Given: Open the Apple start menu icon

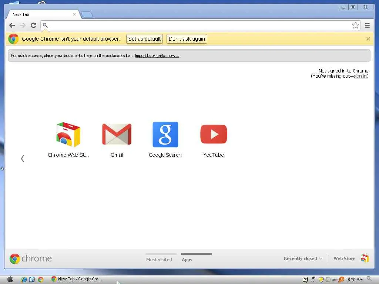Looking at the screenshot, I should coord(10,279).
